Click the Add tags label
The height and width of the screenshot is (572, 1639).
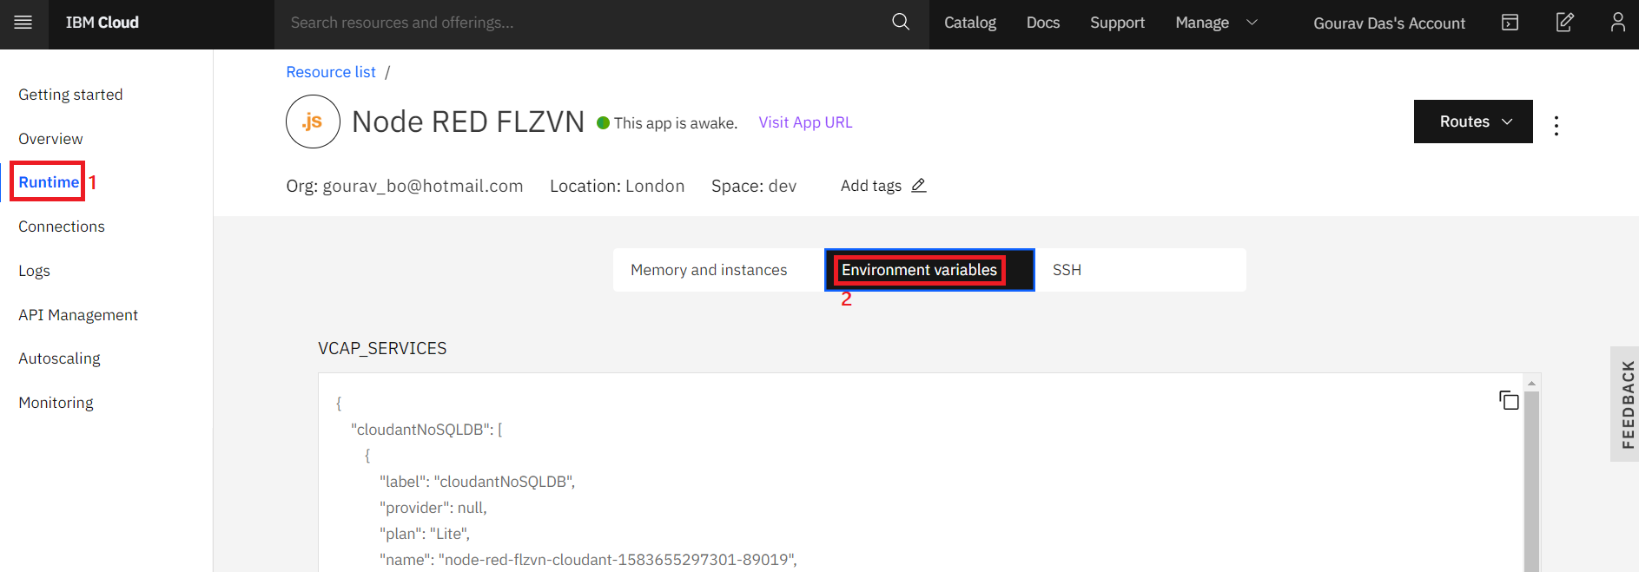(x=870, y=186)
